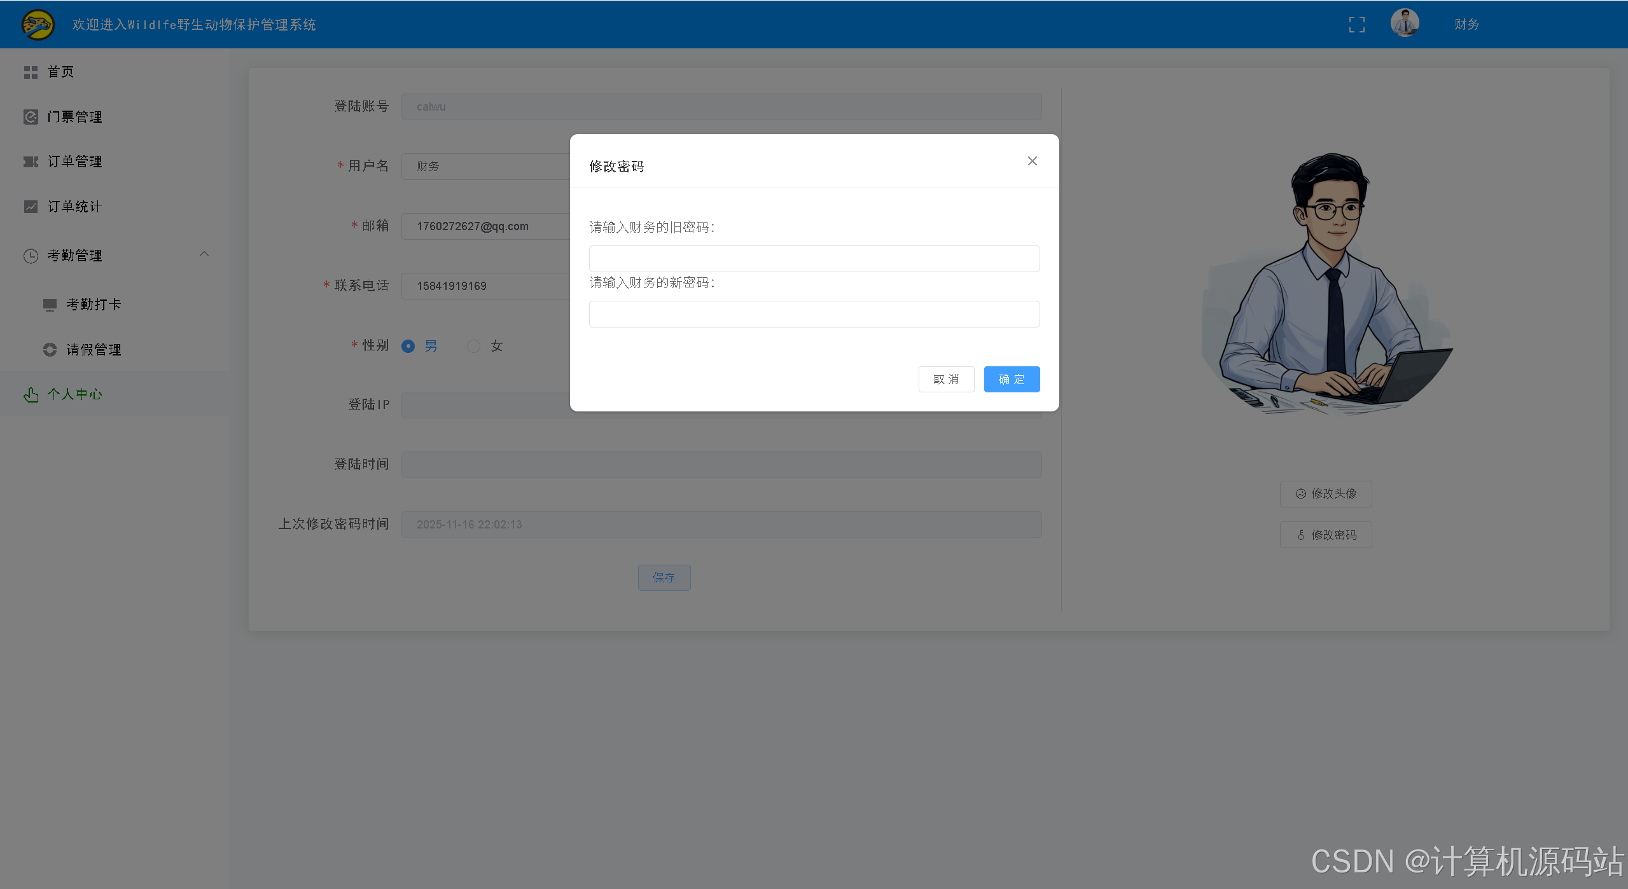The width and height of the screenshot is (1628, 889).
Task: Open 订单管理 menu item
Action: [115, 162]
